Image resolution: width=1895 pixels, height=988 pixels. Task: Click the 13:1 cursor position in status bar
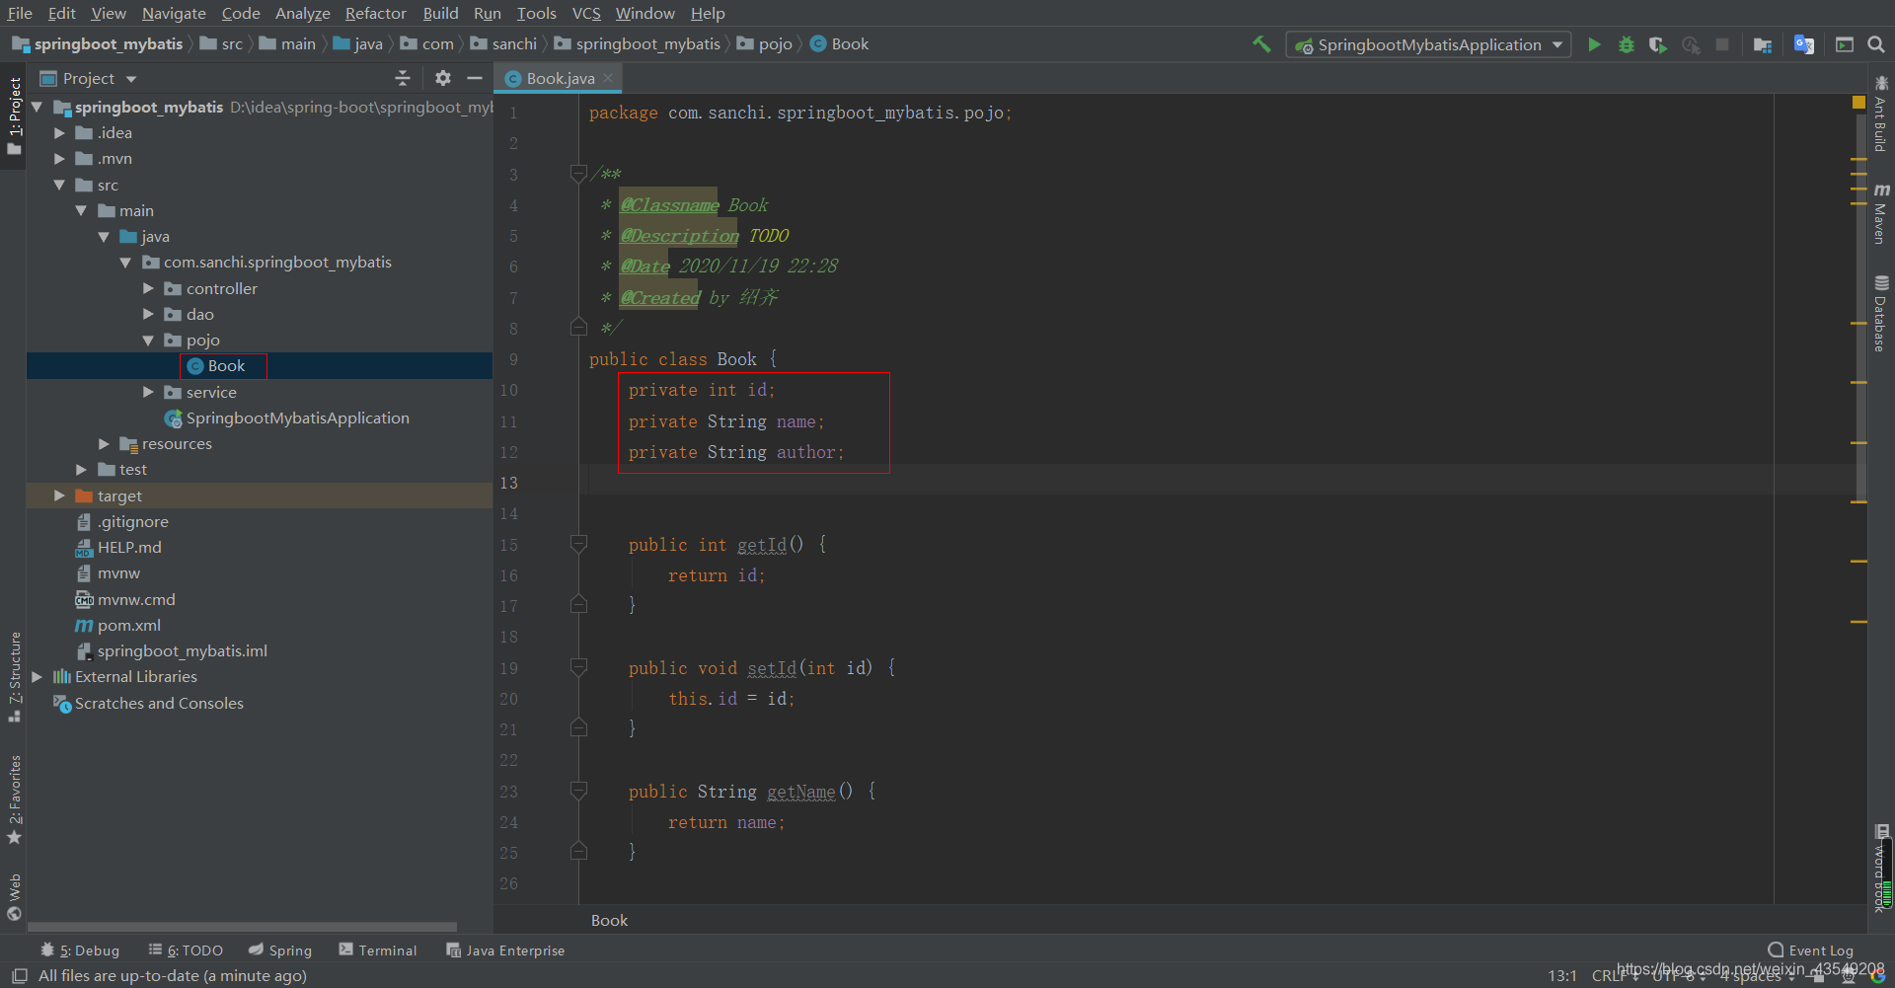tap(1561, 976)
